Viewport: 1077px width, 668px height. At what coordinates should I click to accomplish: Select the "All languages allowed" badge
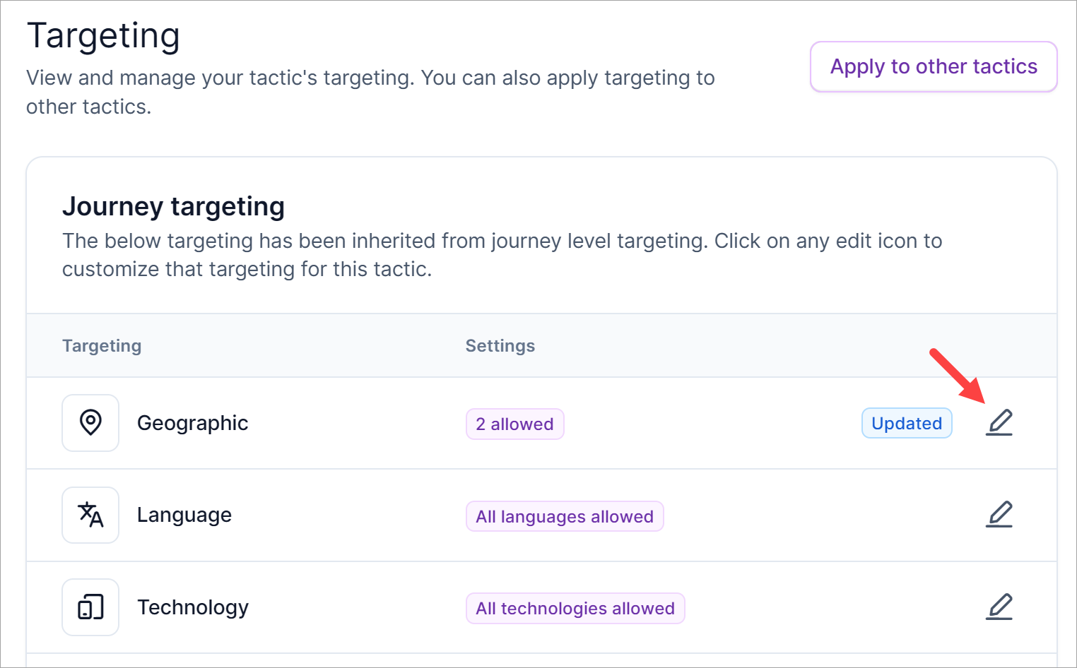coord(564,516)
